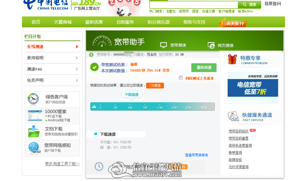Open the 光纤资源查询 link
Screen dimensions: 290x181
(238, 167)
